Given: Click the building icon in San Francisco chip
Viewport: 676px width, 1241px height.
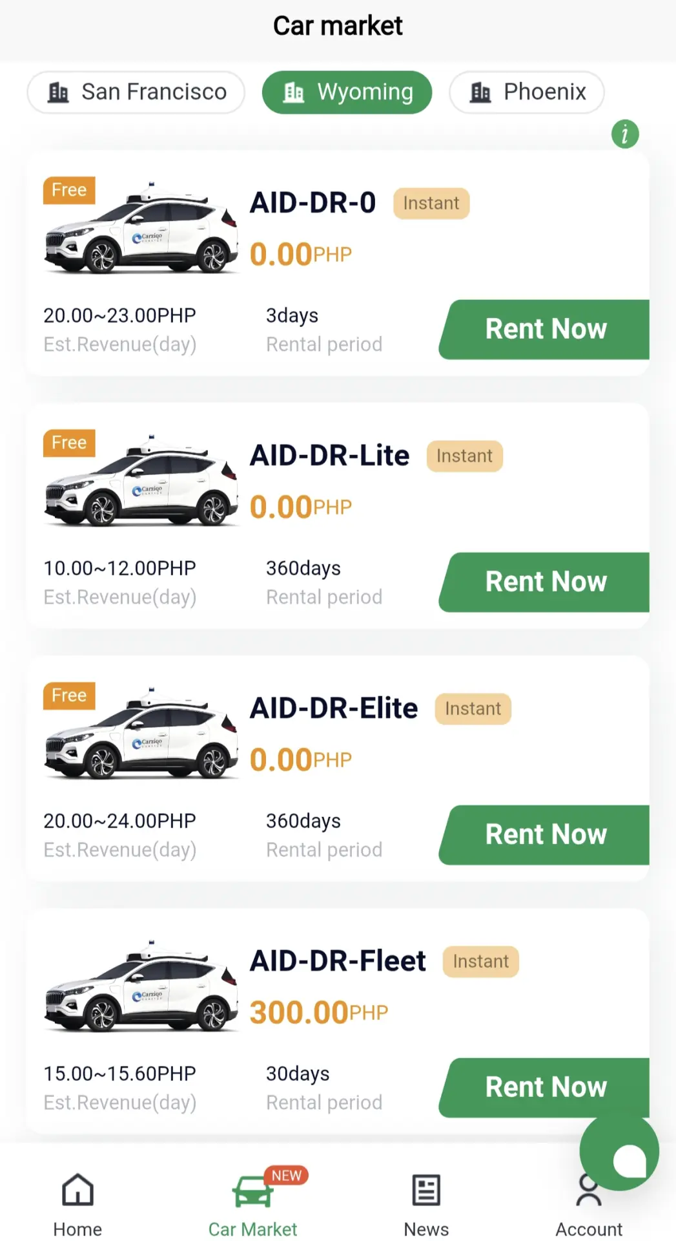Looking at the screenshot, I should pos(59,92).
